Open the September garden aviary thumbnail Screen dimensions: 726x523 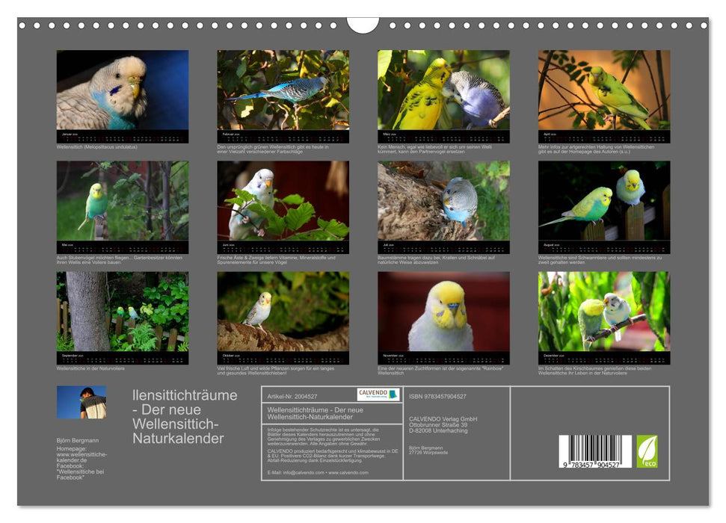pyautogui.click(x=123, y=312)
